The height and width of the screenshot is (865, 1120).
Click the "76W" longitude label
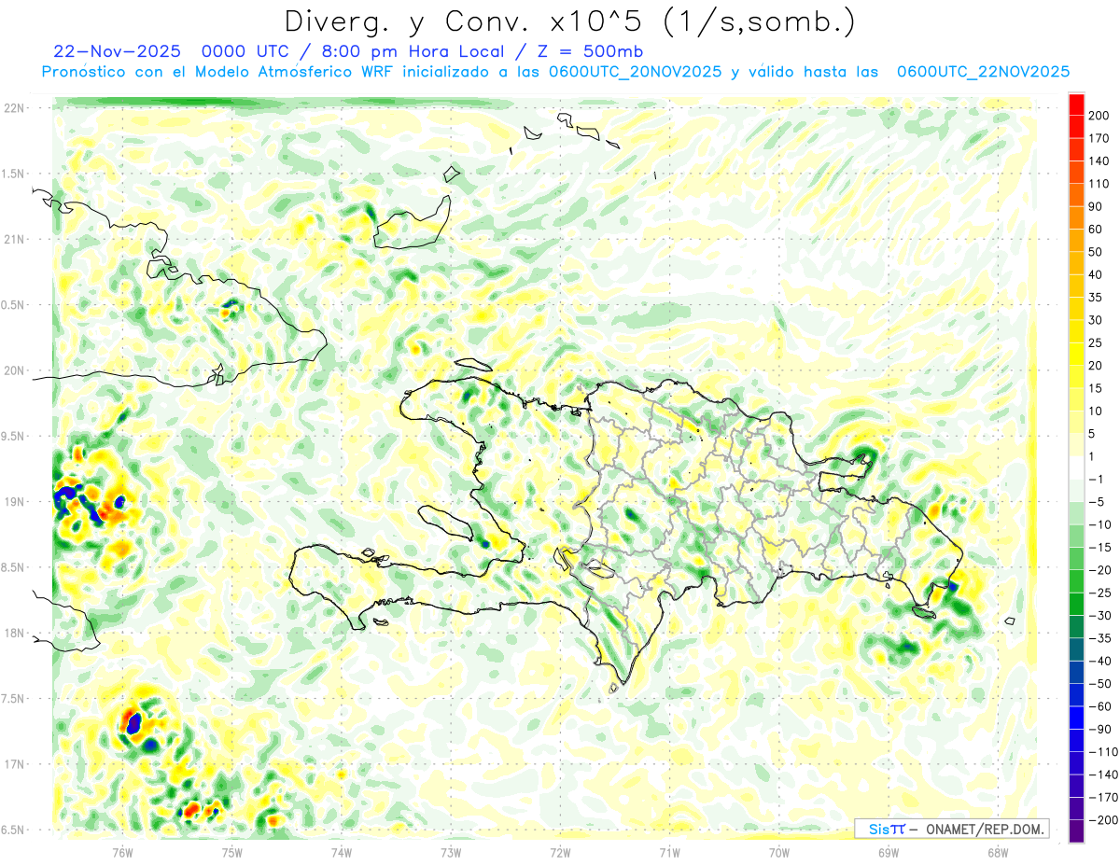(x=122, y=851)
